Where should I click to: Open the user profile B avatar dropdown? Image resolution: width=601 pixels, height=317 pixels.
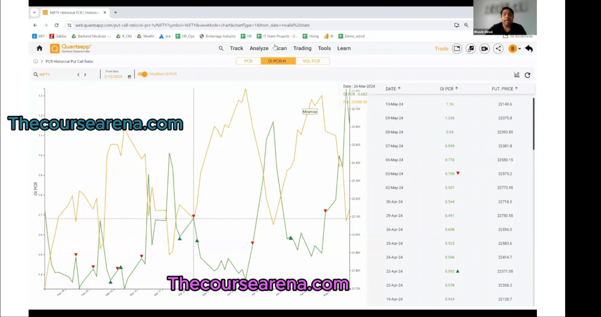pos(515,49)
